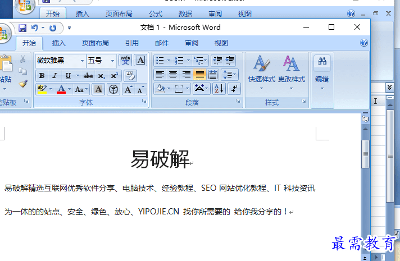Toggle italic formatting
The width and height of the screenshot is (400, 261).
[54, 76]
